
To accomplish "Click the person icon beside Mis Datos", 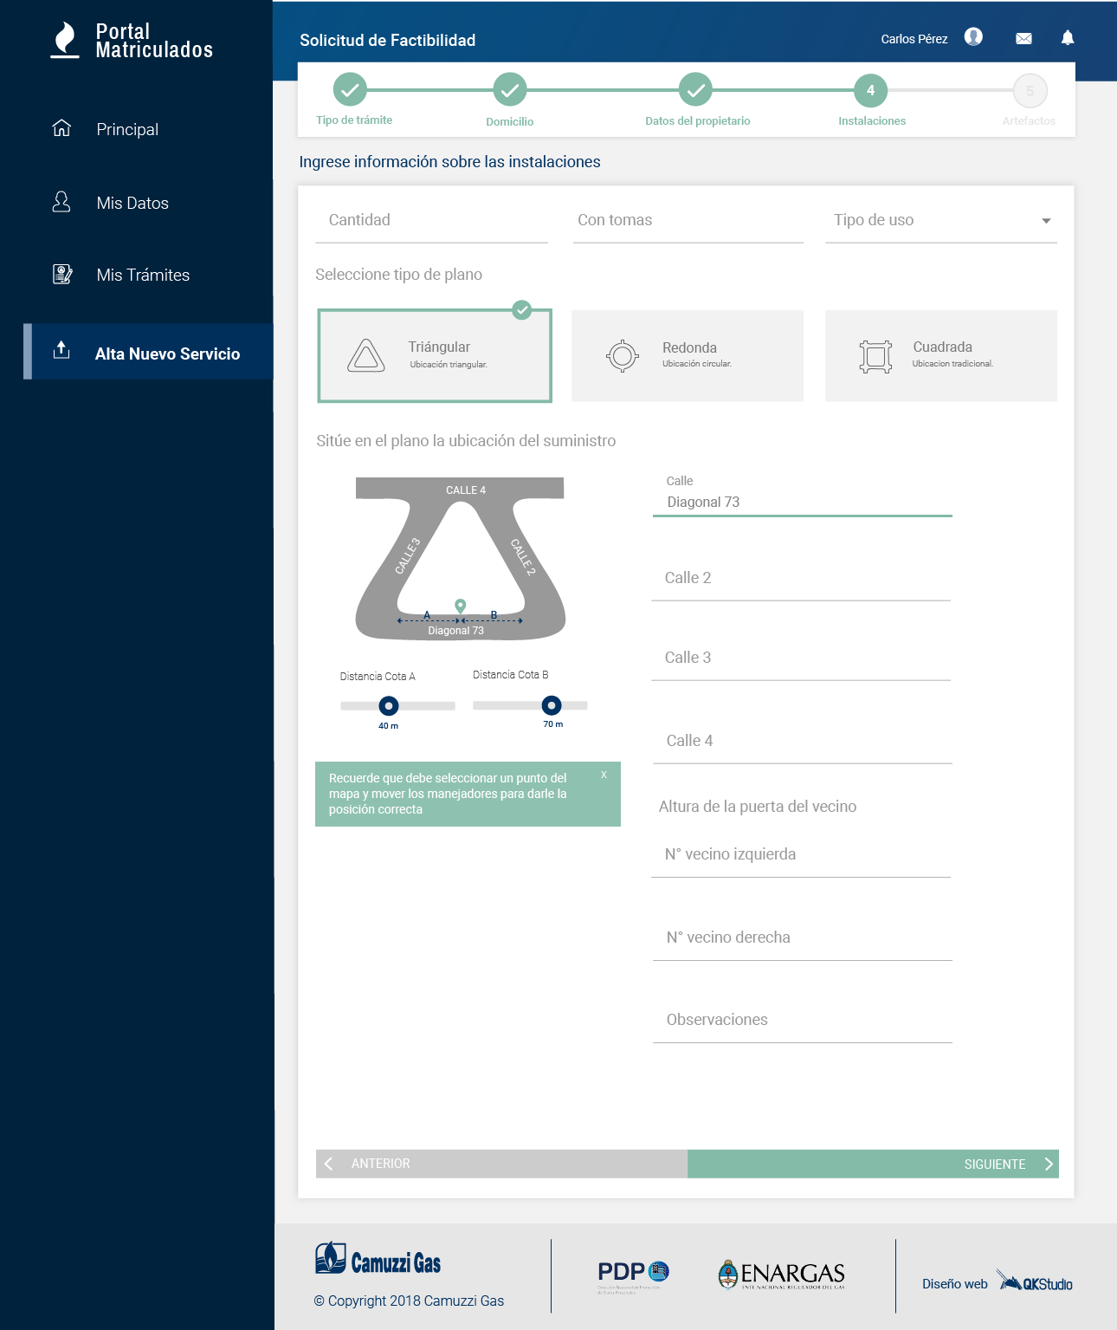I will 61,202.
